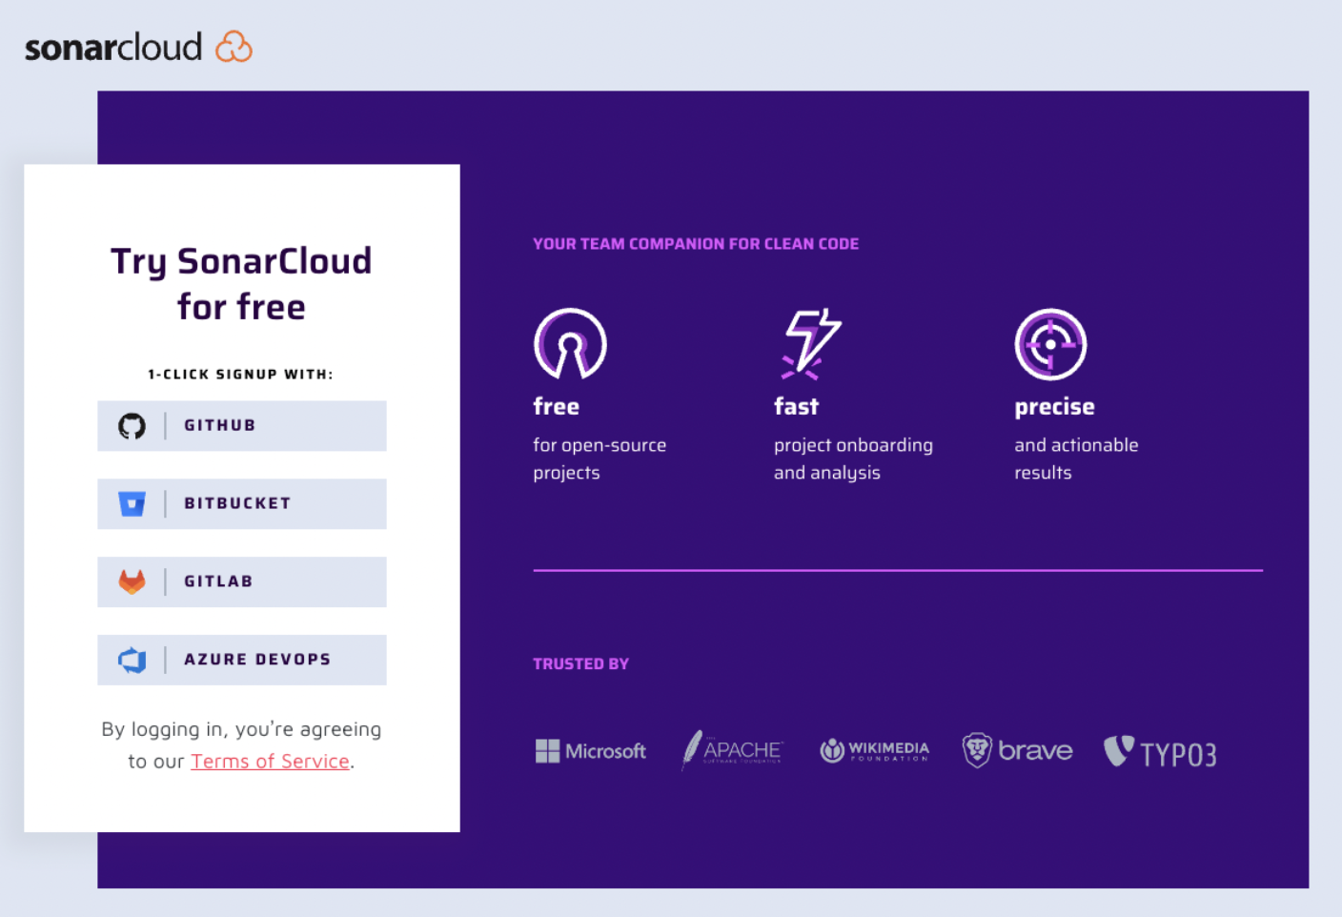Click the target precise icon

pyautogui.click(x=1050, y=344)
